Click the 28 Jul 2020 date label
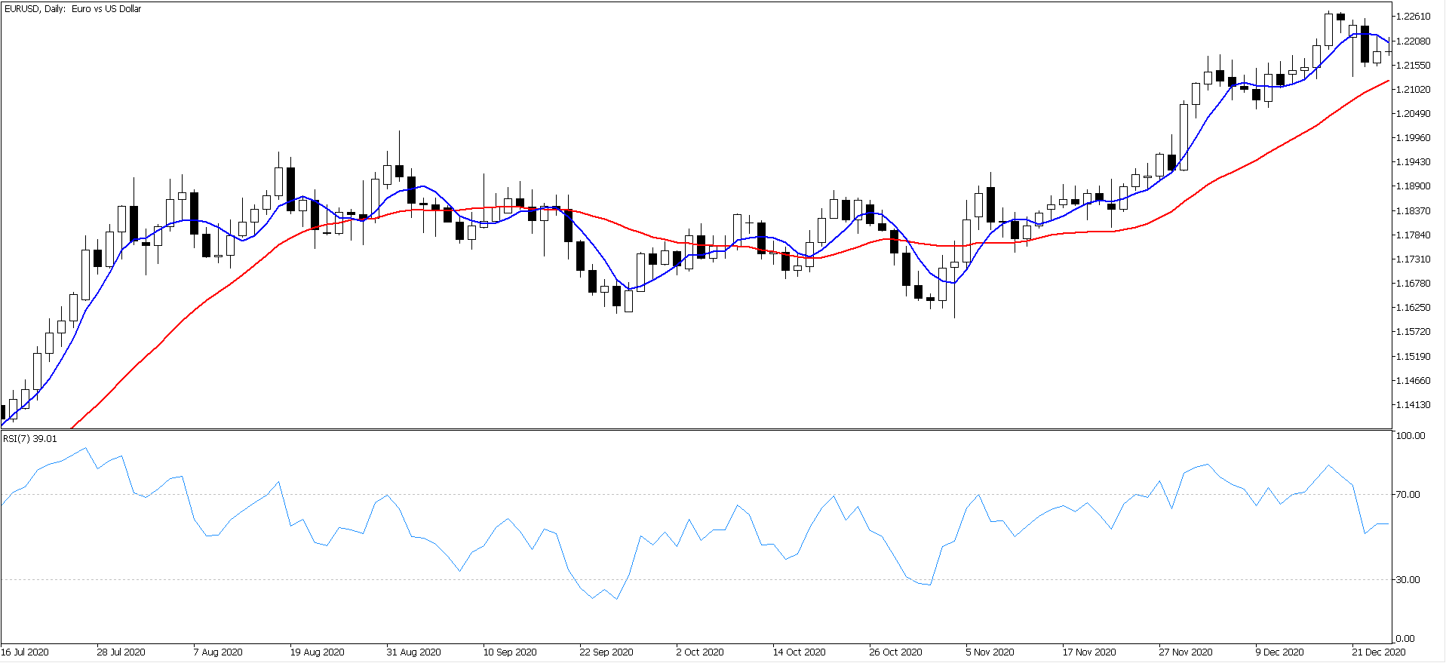 (121, 652)
